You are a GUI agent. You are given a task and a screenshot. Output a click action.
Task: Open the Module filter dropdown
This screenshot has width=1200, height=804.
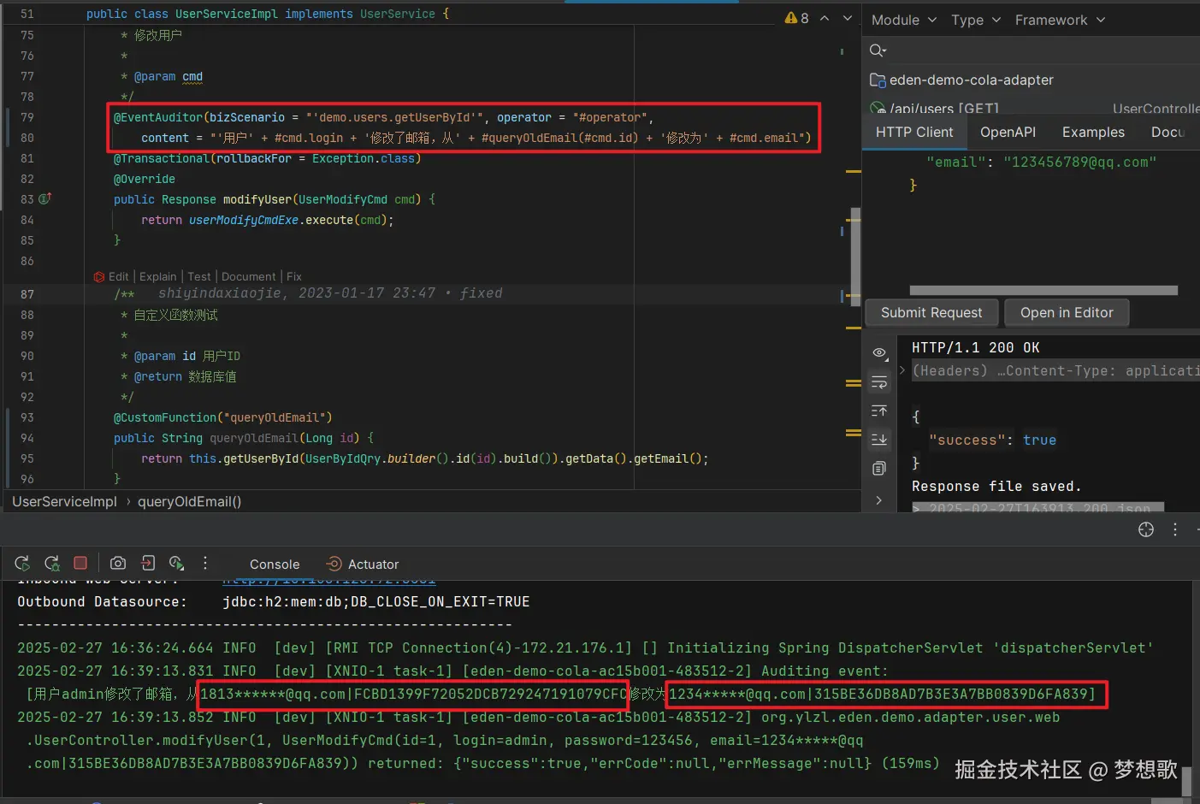click(904, 20)
